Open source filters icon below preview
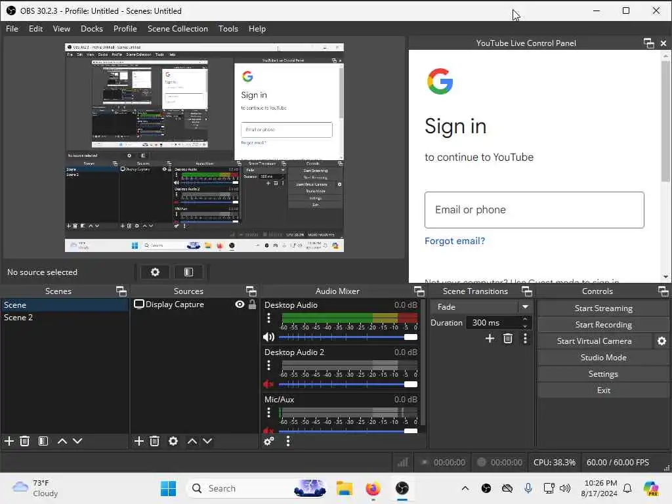The image size is (672, 504). (188, 272)
